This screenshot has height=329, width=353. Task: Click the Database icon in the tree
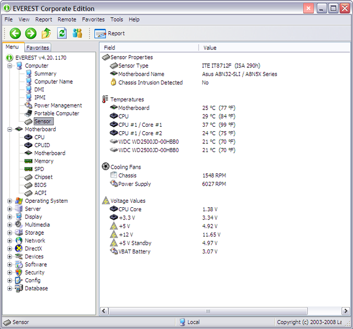[19, 288]
